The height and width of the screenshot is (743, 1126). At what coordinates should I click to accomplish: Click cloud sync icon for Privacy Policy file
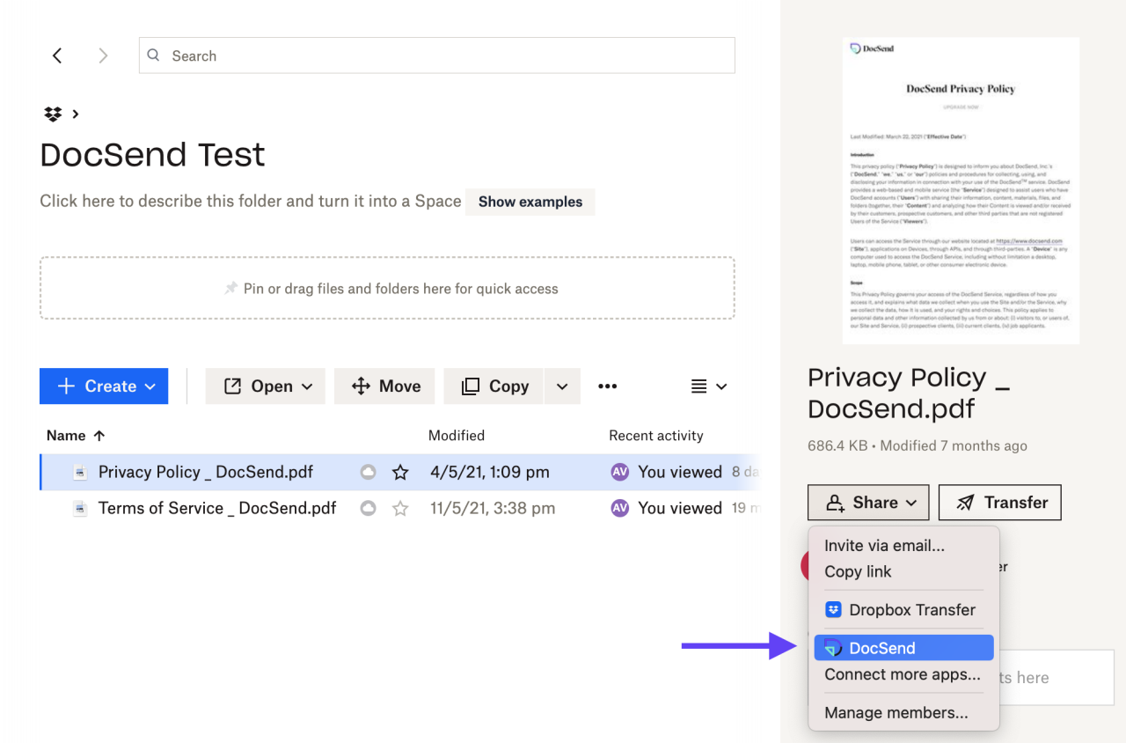[369, 473]
